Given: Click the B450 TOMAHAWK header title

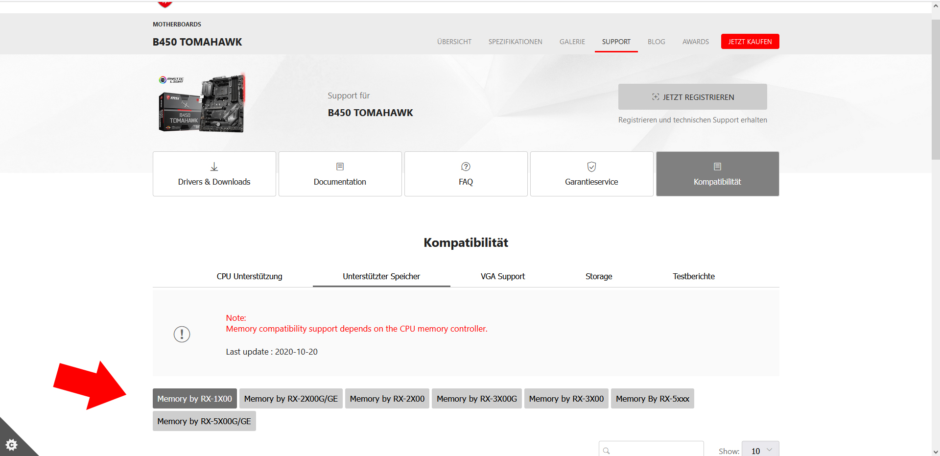Looking at the screenshot, I should pos(197,42).
